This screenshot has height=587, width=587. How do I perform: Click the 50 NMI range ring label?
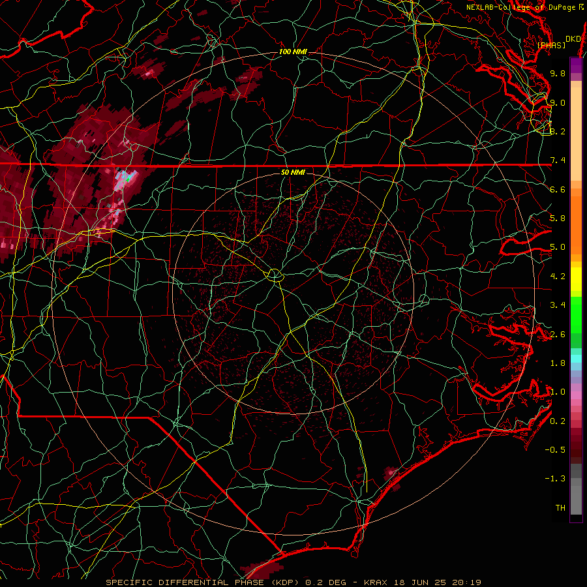pyautogui.click(x=293, y=172)
